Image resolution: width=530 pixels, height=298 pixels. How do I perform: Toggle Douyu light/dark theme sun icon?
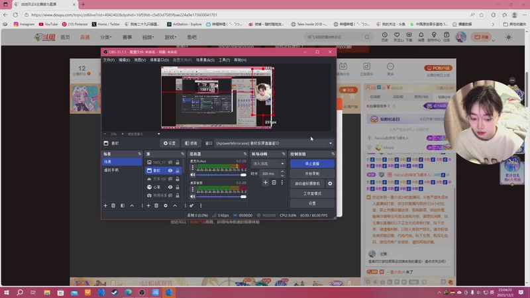coord(508,37)
